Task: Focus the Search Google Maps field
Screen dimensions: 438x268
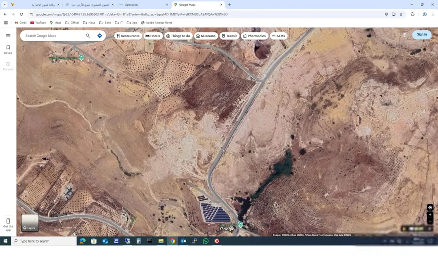Action: pyautogui.click(x=53, y=36)
